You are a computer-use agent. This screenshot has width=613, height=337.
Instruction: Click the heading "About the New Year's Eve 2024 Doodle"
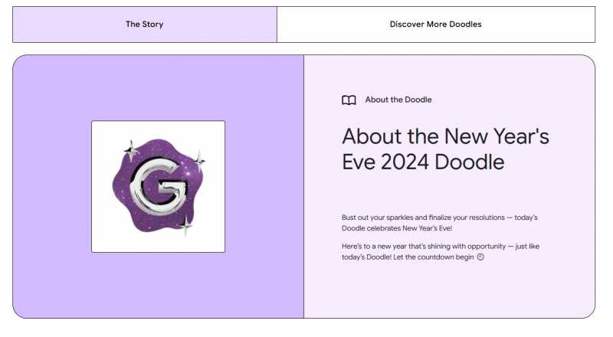tap(445, 149)
